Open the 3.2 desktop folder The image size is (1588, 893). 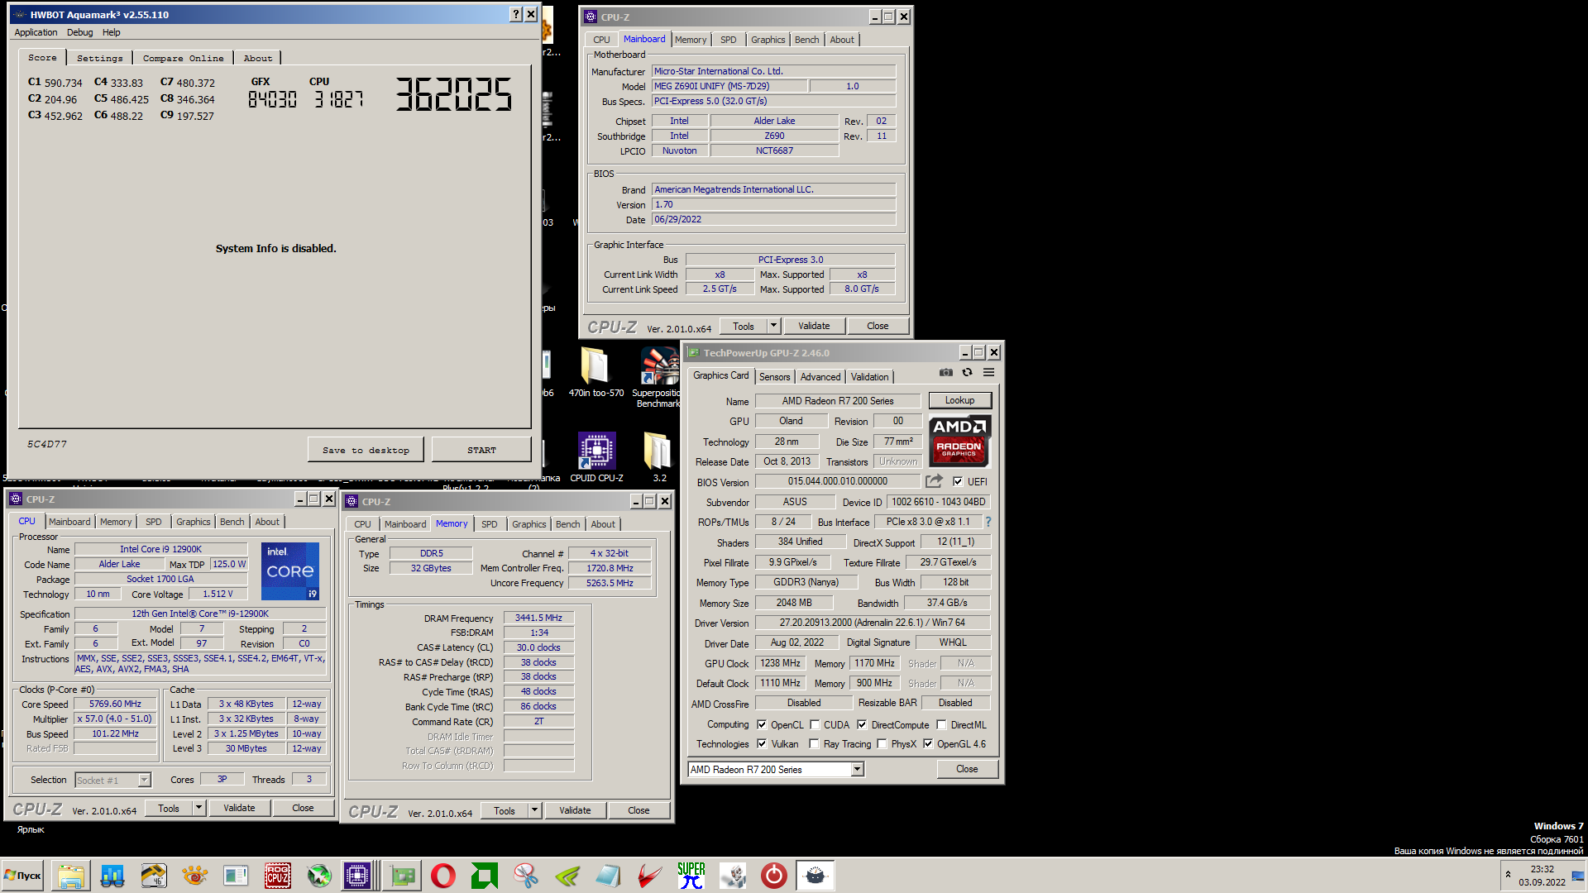coord(659,456)
